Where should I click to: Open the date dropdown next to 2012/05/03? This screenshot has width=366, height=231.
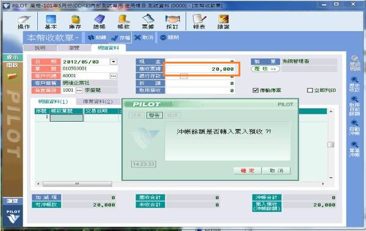(113, 62)
